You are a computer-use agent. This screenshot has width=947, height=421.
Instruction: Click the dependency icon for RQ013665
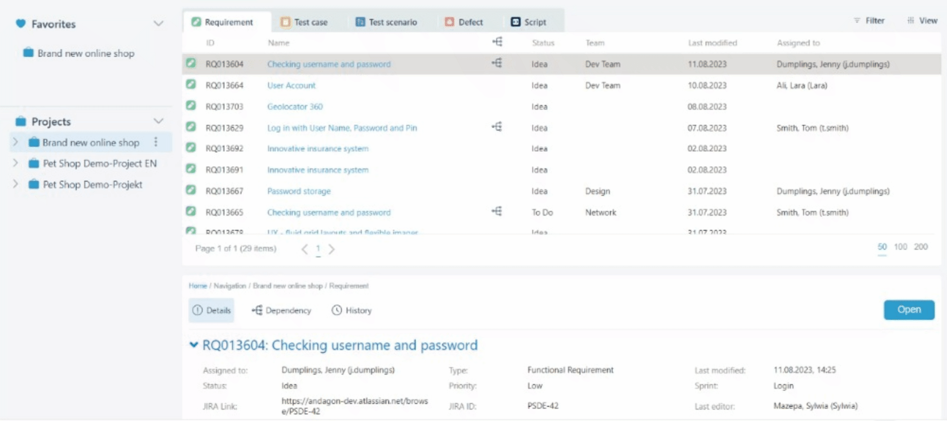(x=497, y=211)
